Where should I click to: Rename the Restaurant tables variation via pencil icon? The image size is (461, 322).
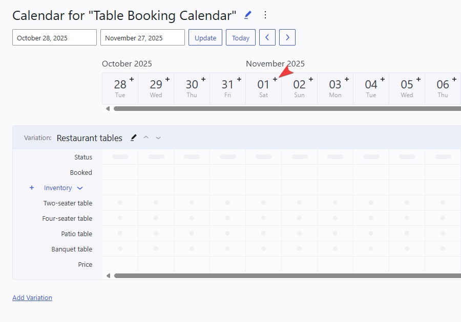(x=133, y=137)
